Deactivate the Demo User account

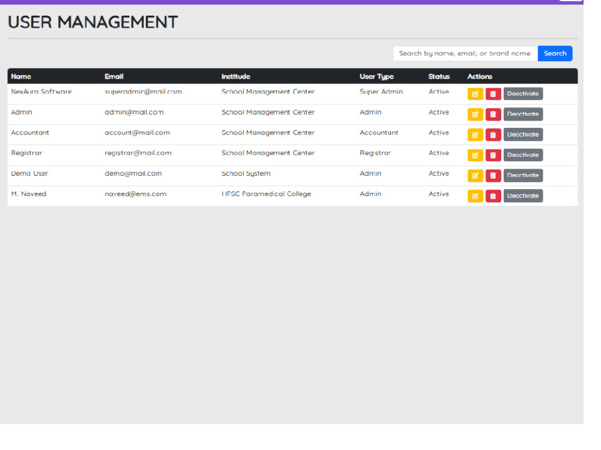(523, 175)
